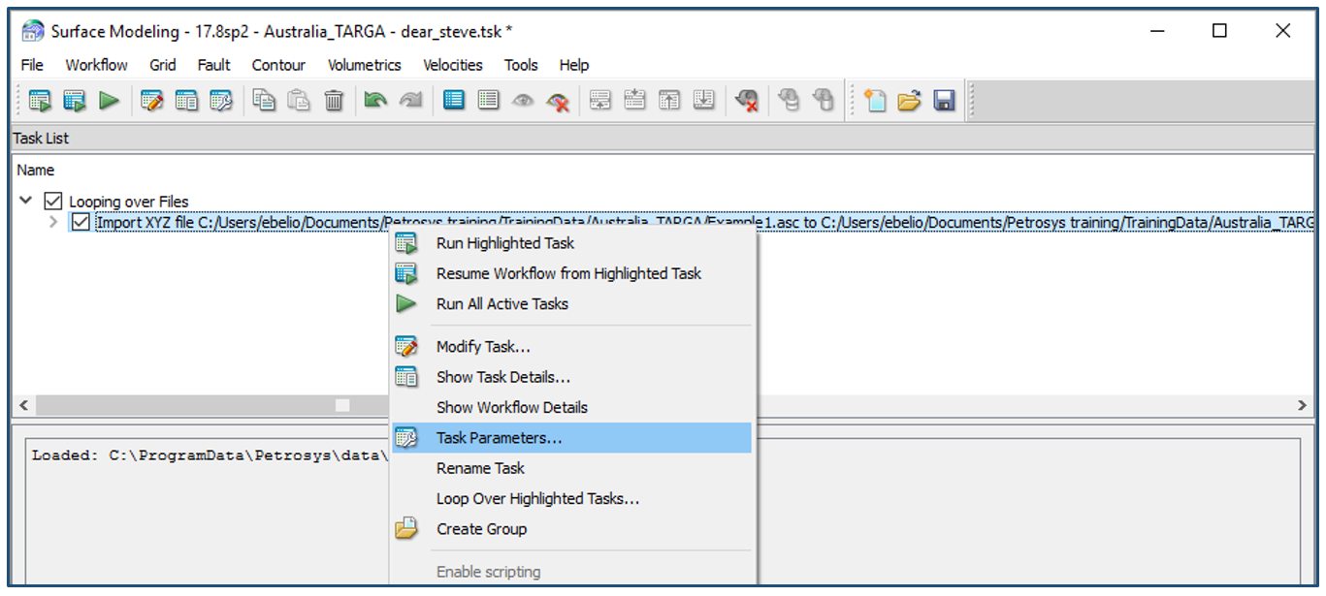Click the copy icon in toolbar
This screenshot has width=1326, height=596.
coord(264,101)
